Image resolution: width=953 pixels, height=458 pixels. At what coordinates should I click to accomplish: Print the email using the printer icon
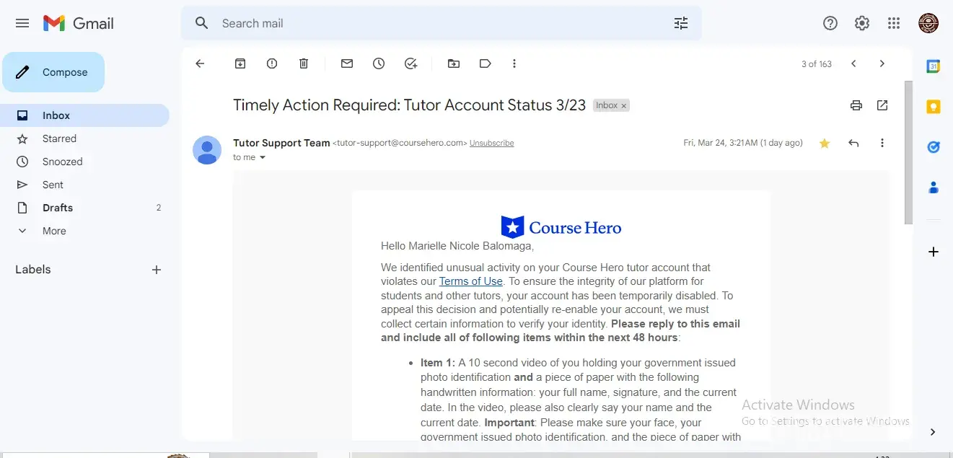(856, 105)
